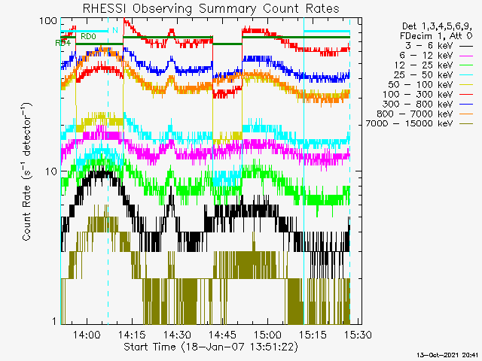The height and width of the screenshot is (361, 482).
Task: Click the green line swatch for 12 - 25 keV
Action: pyautogui.click(x=466, y=65)
